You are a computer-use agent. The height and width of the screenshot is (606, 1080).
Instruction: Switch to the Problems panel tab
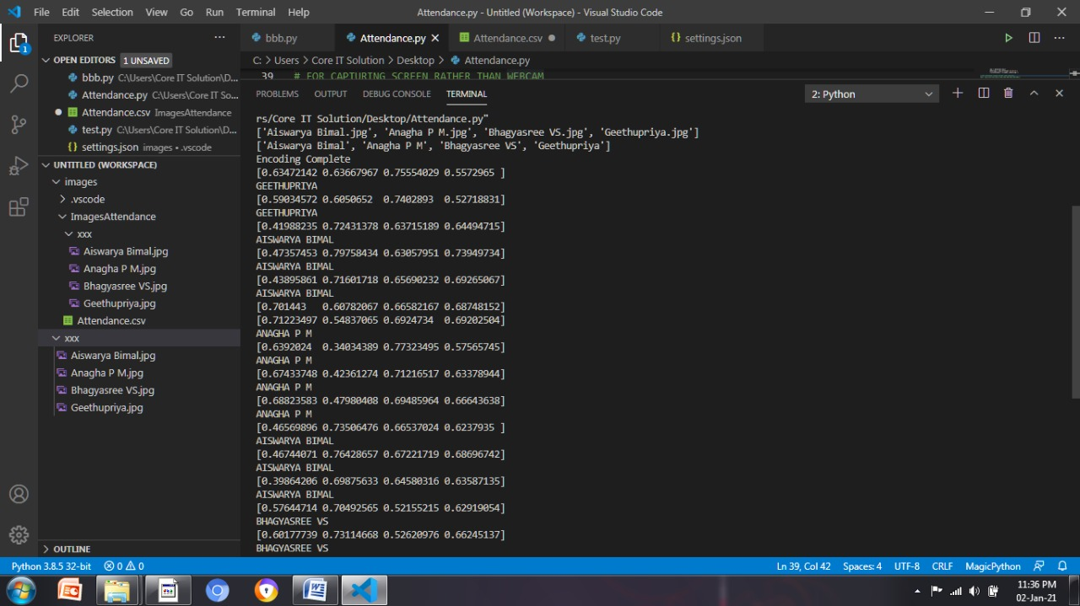coord(277,94)
